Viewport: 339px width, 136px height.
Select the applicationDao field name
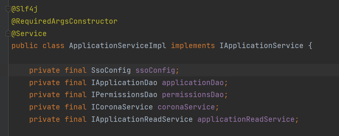point(193,83)
